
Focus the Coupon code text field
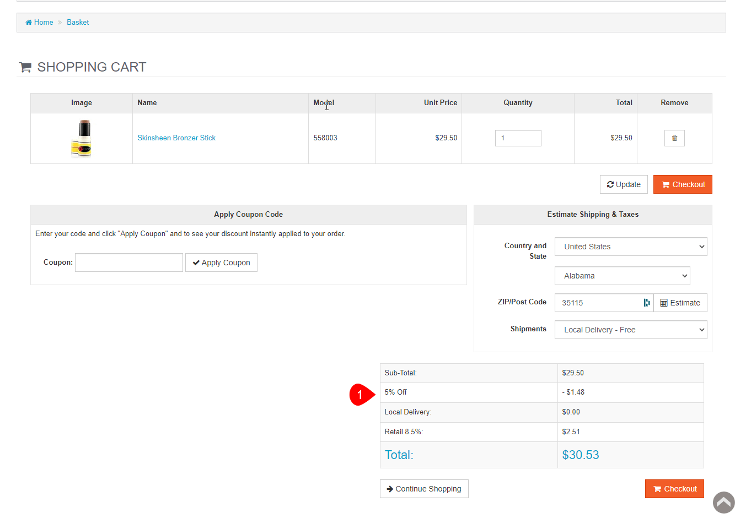click(x=129, y=263)
